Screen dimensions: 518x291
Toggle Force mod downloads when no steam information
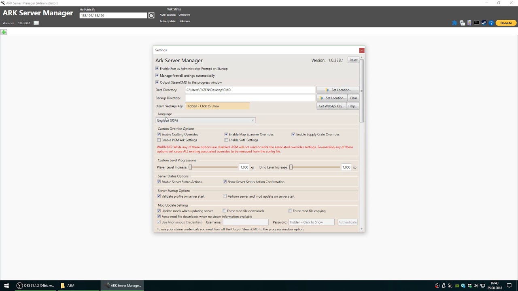159,217
